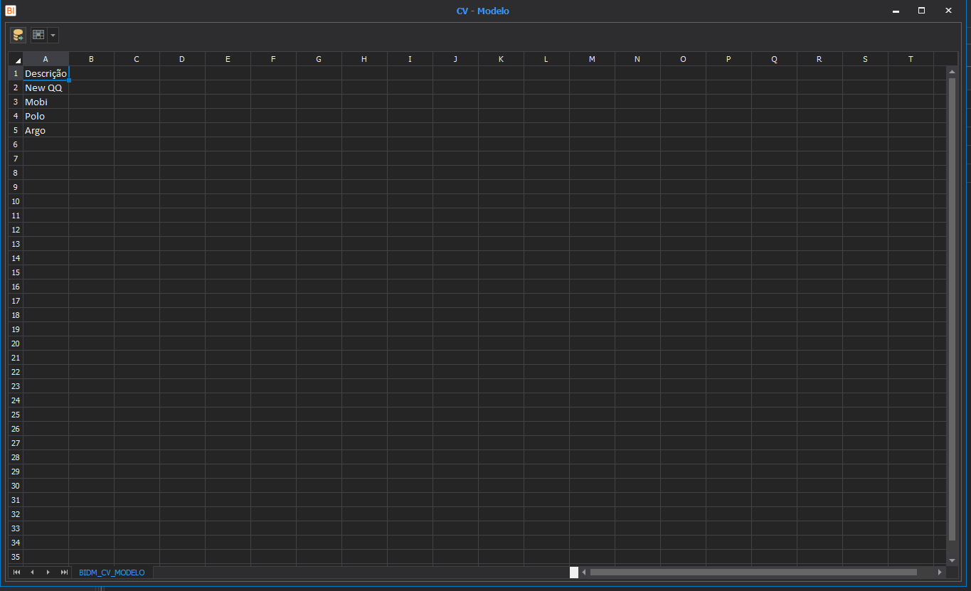The width and height of the screenshot is (971, 591).
Task: Click the select-all corner triangle of the sheet
Action: point(16,59)
